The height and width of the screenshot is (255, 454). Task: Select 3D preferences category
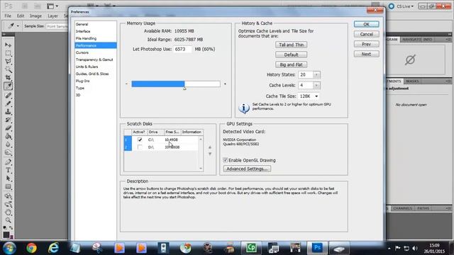(78, 95)
